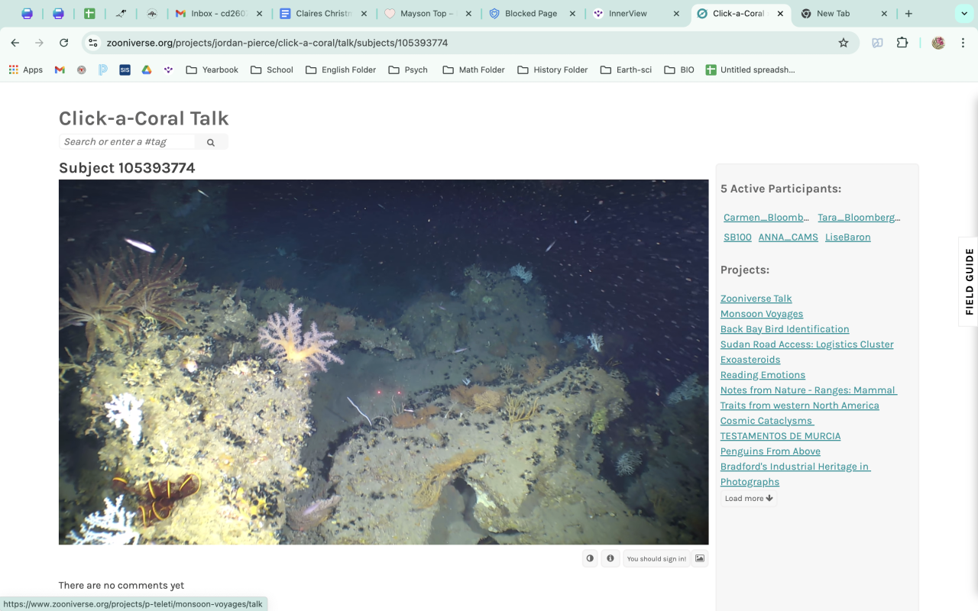Open the Google Drive bookmark icon
This screenshot has height=611, width=978.
coord(146,70)
